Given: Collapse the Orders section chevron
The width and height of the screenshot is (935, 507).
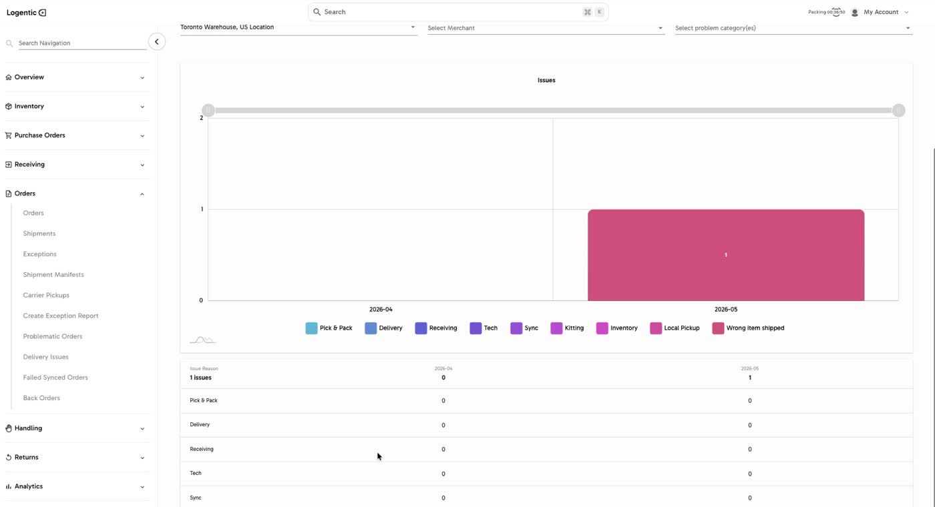Looking at the screenshot, I should [x=142, y=193].
